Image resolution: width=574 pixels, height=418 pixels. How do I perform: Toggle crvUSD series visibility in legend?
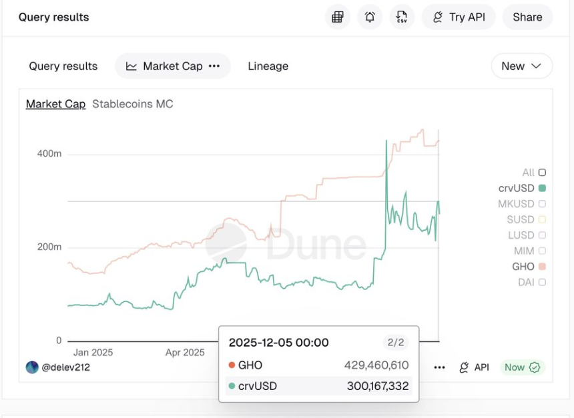tap(542, 188)
